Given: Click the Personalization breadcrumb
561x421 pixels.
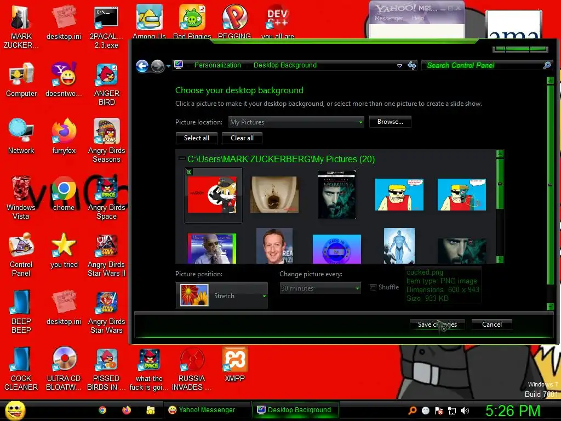Looking at the screenshot, I should click(x=217, y=65).
